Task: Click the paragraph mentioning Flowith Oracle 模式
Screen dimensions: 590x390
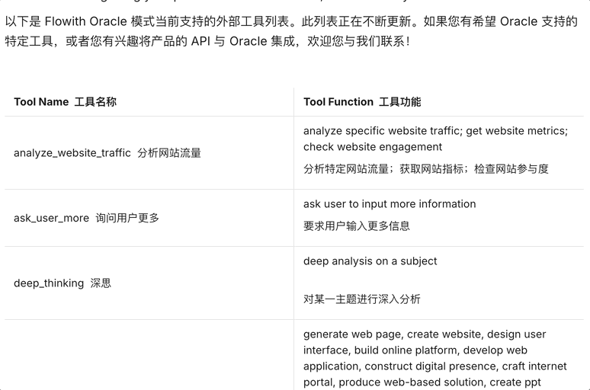Action: point(291,31)
